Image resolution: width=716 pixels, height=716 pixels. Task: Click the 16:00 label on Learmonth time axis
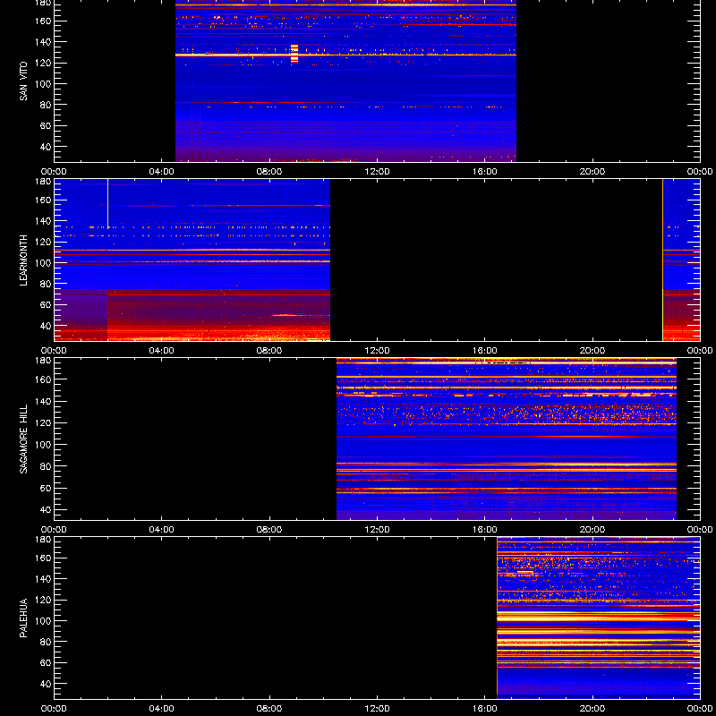click(x=485, y=351)
